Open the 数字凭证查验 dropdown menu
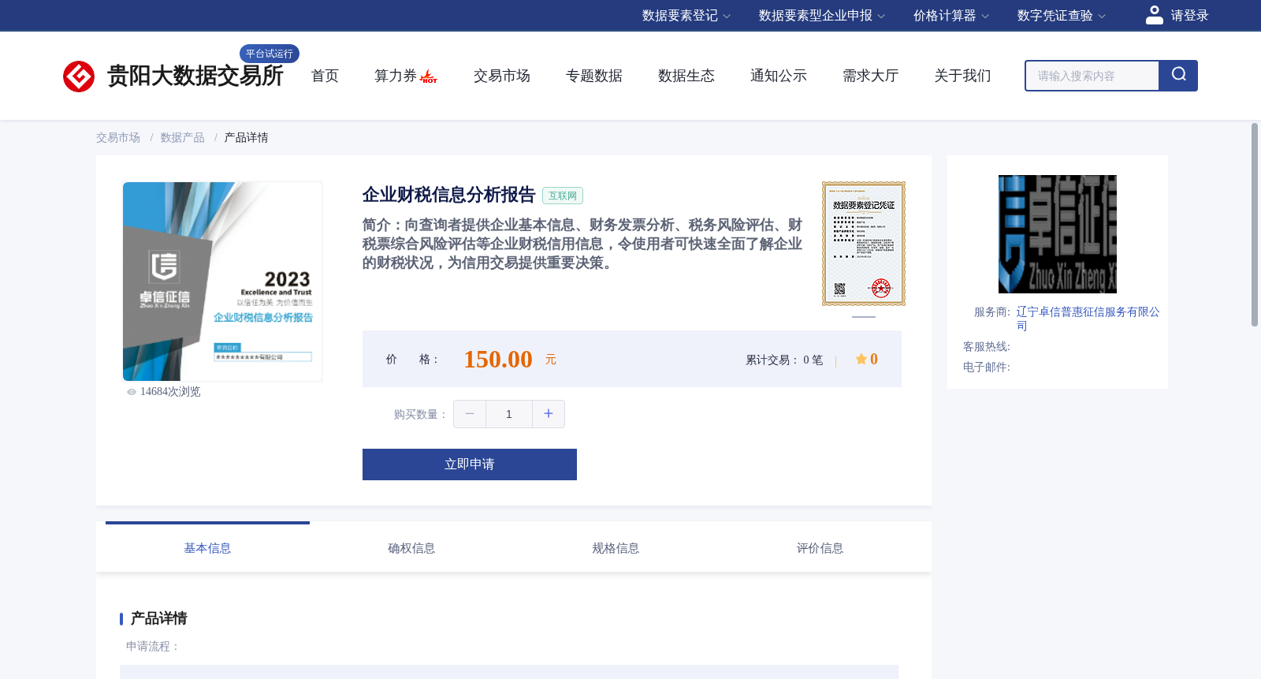 [x=1061, y=16]
